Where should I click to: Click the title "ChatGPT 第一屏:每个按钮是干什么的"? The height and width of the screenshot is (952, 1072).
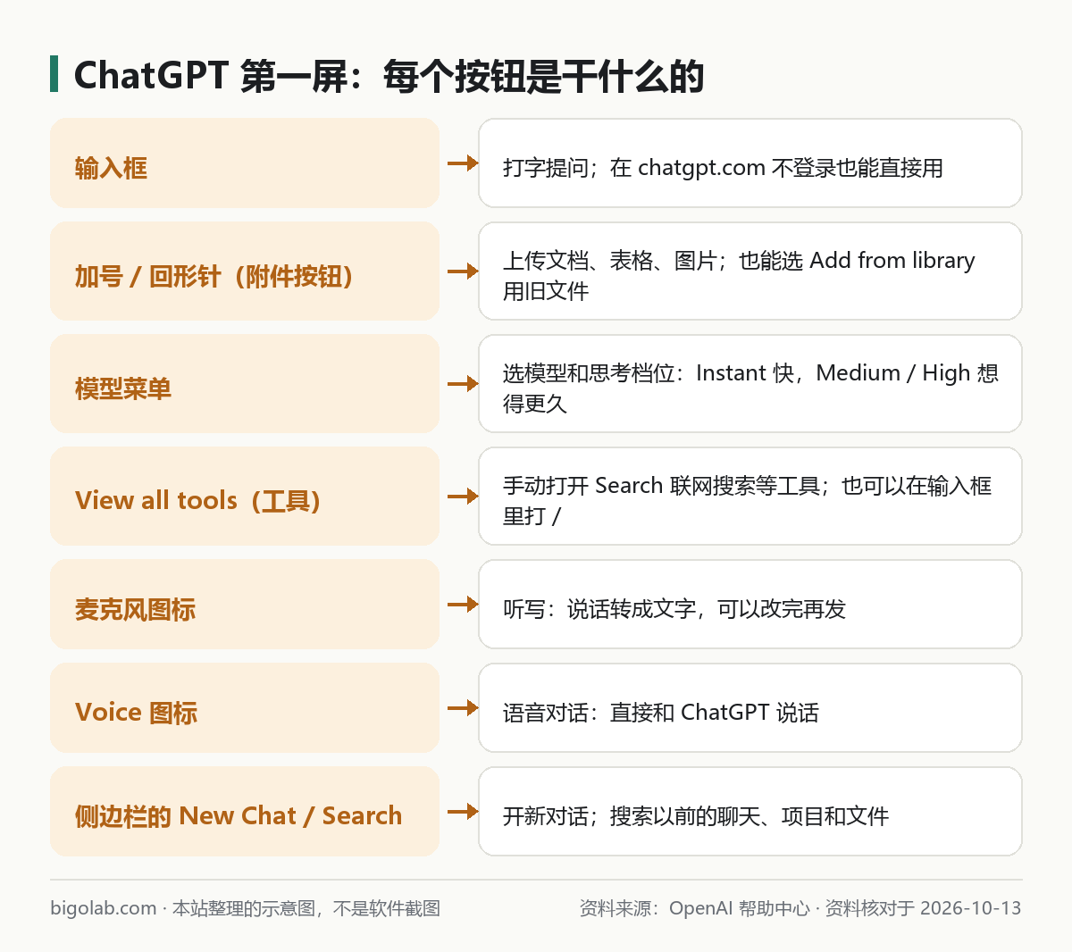coord(389,77)
